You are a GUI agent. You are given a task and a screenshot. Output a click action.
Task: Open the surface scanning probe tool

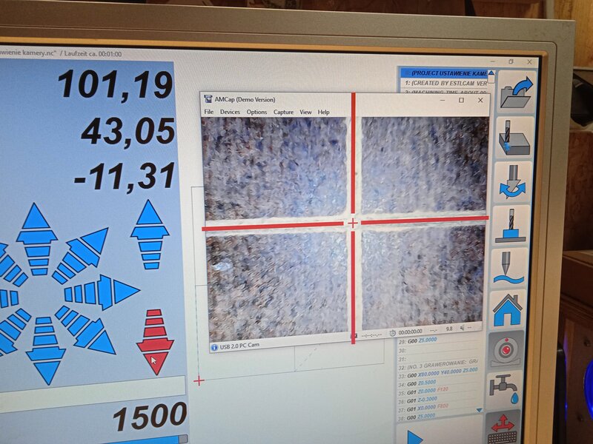point(509,268)
